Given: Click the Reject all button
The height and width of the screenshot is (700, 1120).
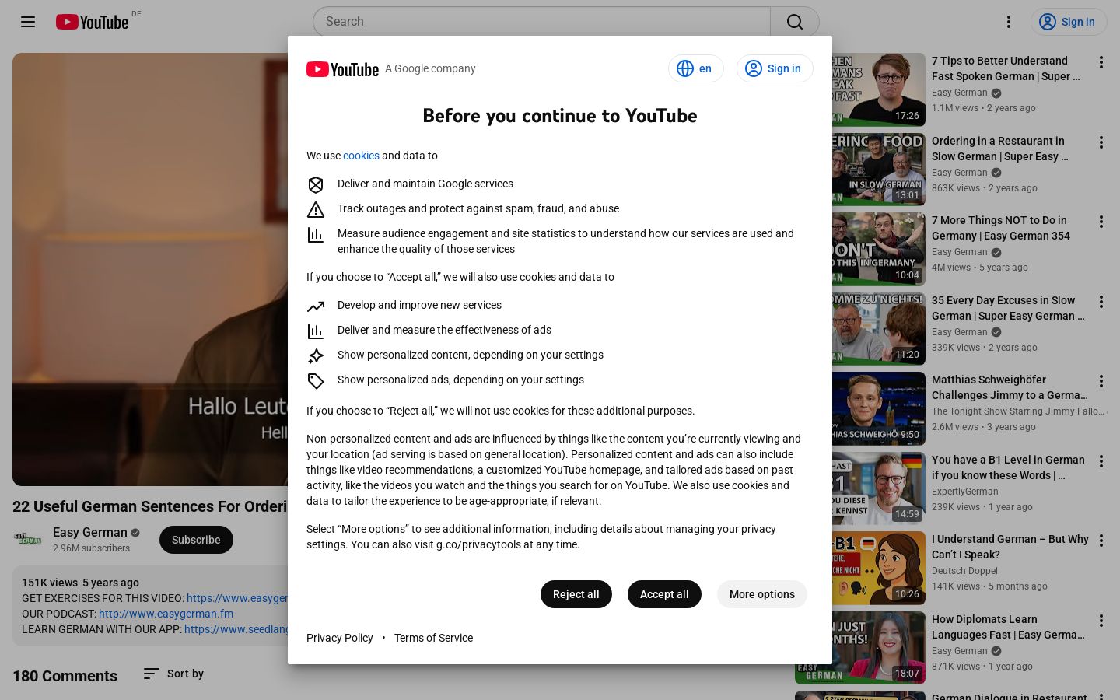Looking at the screenshot, I should point(576,594).
